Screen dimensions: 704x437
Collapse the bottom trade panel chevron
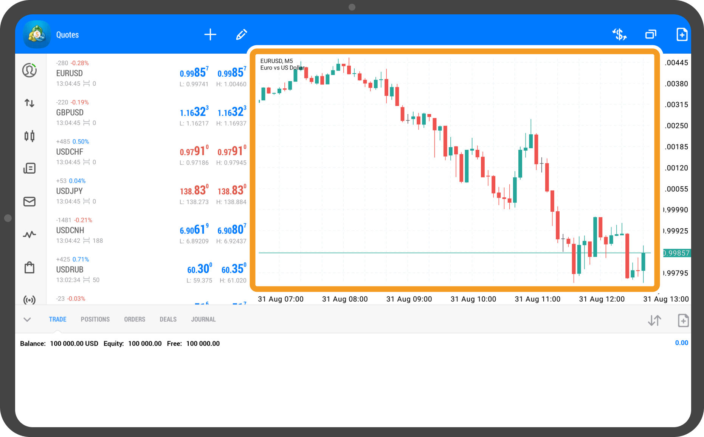[x=27, y=320]
